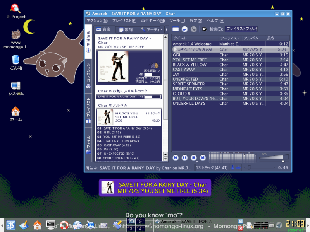Image resolution: width=310 pixels, height=232 pixels.
Task: Click track 03 YOU SET ME FREE link
Action: [122, 137]
